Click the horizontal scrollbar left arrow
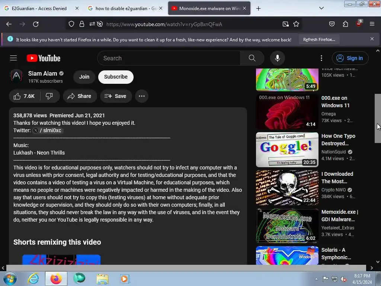Viewport: 381px width, 286px height. (x=3, y=268)
